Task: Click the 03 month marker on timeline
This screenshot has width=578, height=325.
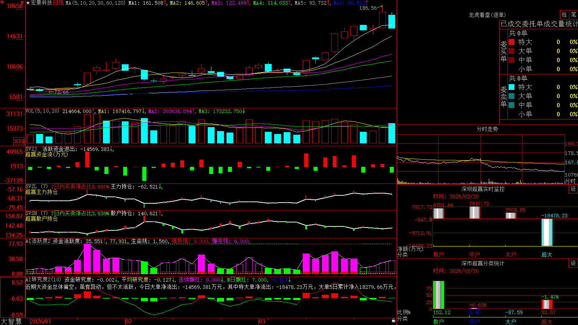Action: [262, 321]
